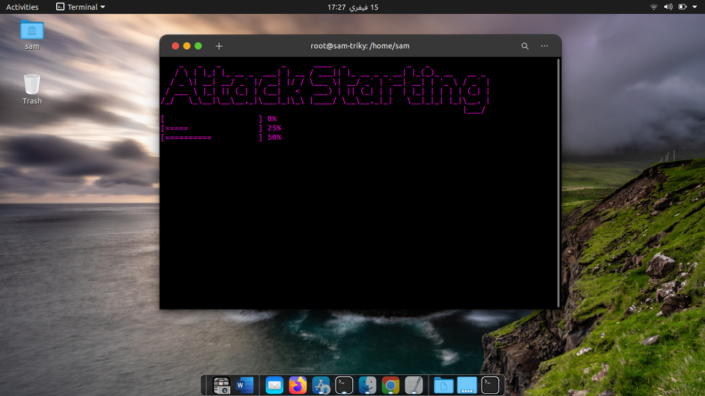The image size is (705, 396).
Task: Open the Finder icon in the dock
Action: point(367,385)
